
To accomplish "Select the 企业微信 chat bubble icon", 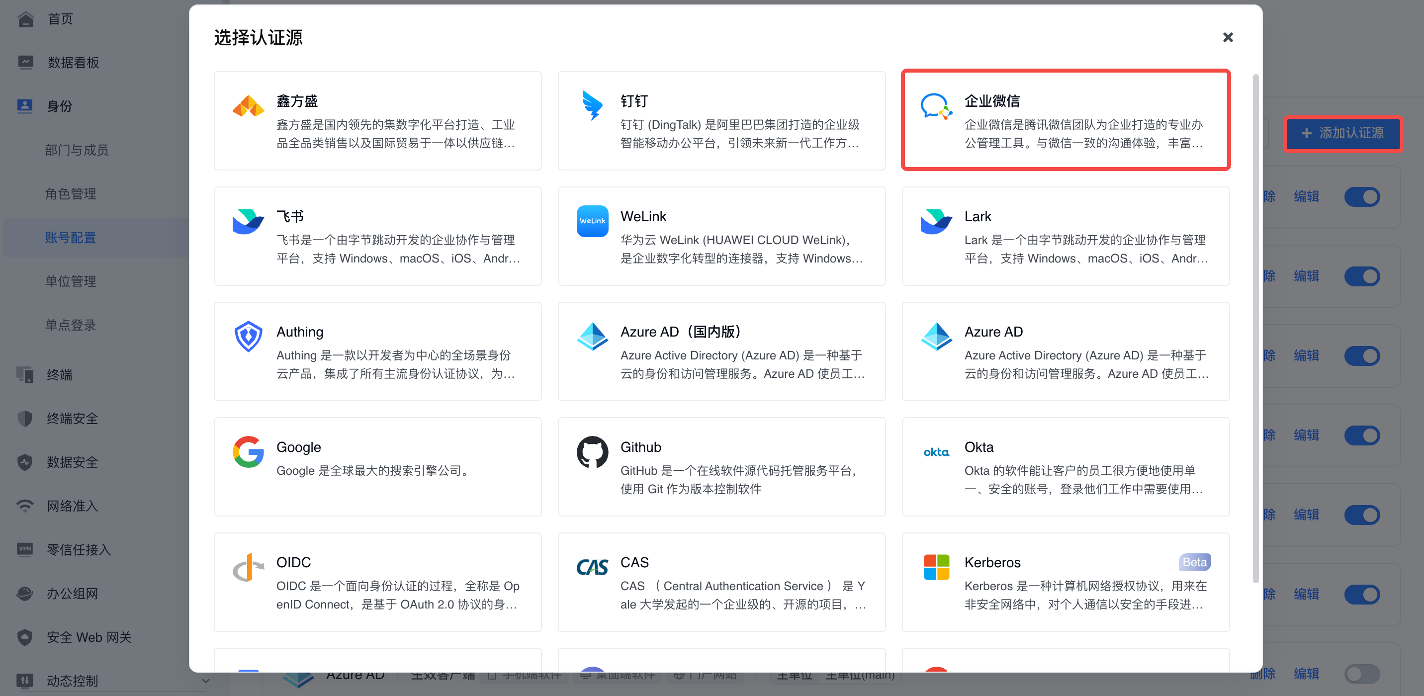I will [x=935, y=105].
